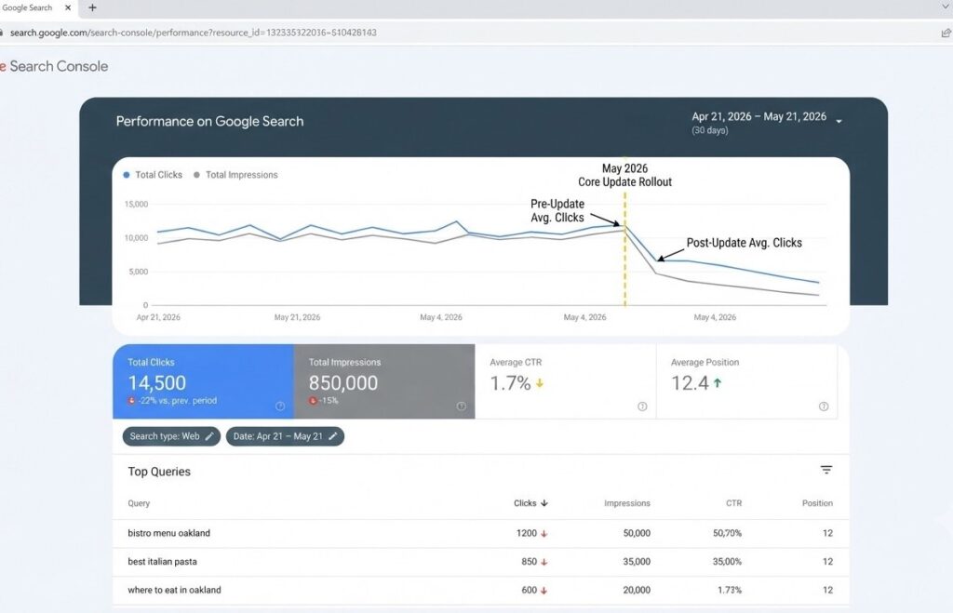The width and height of the screenshot is (953, 613).
Task: Edit the Date: Apr 21 – May 21 chip
Action: tap(285, 436)
